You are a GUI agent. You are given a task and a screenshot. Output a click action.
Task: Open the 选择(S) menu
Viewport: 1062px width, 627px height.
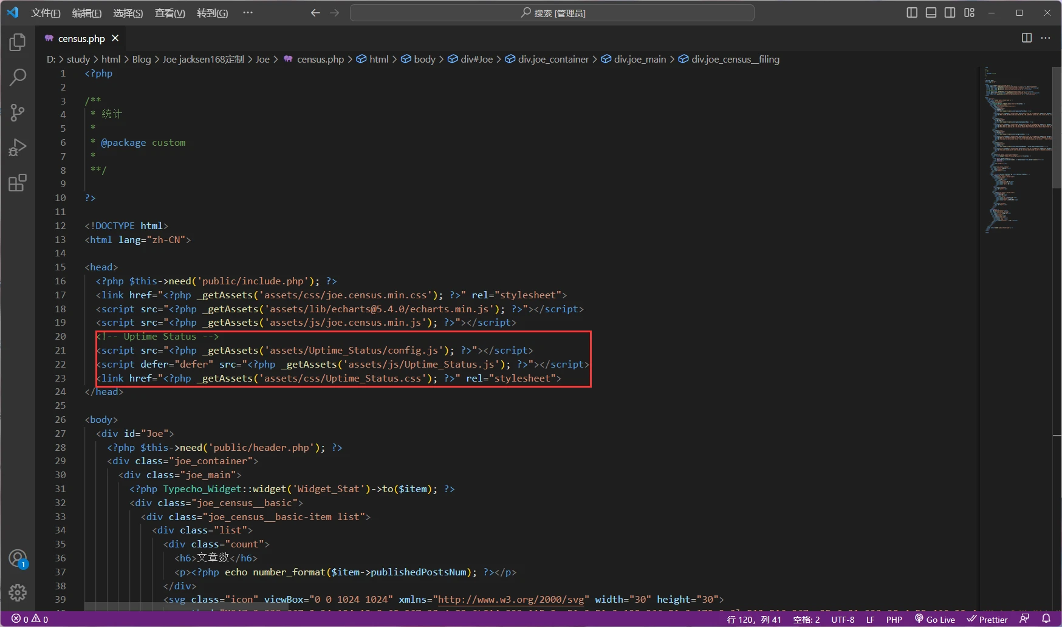coord(128,13)
